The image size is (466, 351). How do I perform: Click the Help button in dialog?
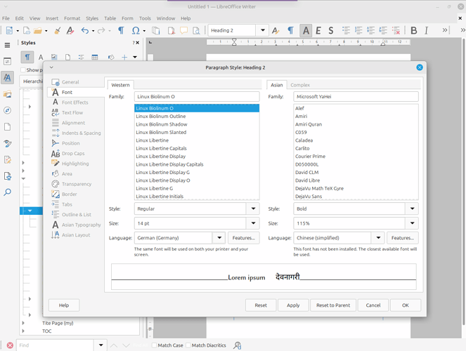[64, 305]
